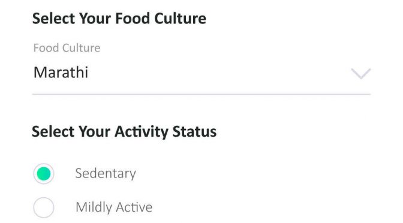Click the Select Your Activity Status heading
This screenshot has height=223, width=403.
pos(124,132)
